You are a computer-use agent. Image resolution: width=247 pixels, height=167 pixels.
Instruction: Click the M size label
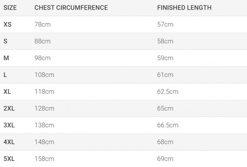[x=6, y=58]
